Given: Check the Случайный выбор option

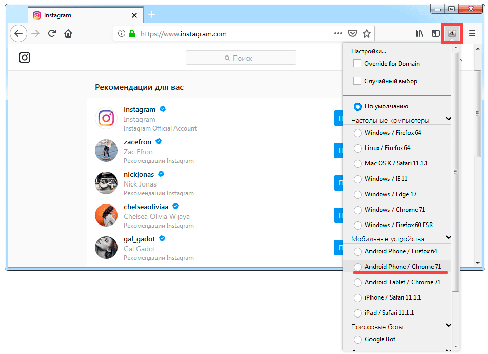Looking at the screenshot, I should tap(358, 81).
